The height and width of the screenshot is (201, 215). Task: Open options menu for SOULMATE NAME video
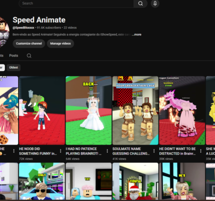pos(154,151)
